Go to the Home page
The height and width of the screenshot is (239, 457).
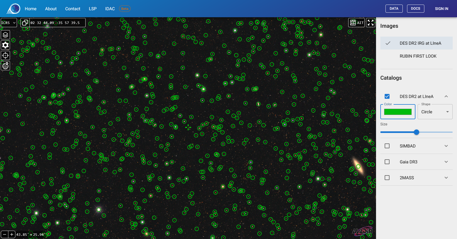pos(31,9)
